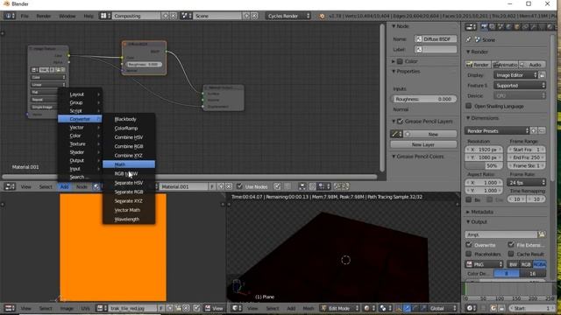The height and width of the screenshot is (315, 561).
Task: Click the image pin icon in UV header
Action: click(196, 308)
